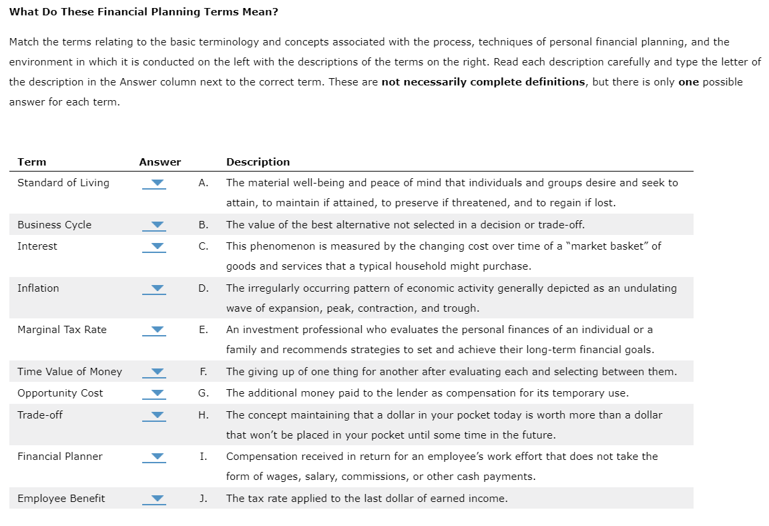The height and width of the screenshot is (526, 769).
Task: Open the answer dropdown for Interest
Action: click(154, 246)
